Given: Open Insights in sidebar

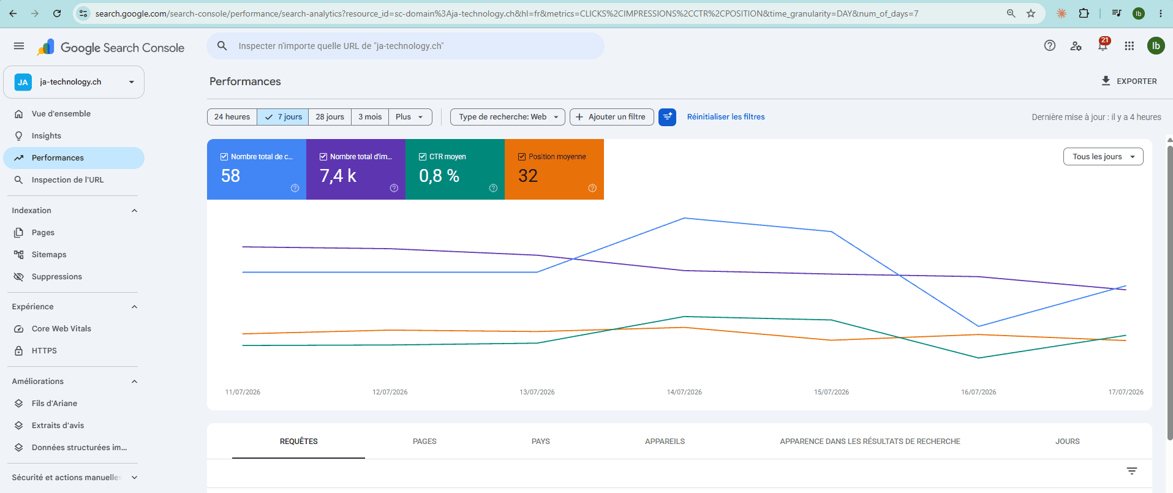Looking at the screenshot, I should pyautogui.click(x=74, y=136).
